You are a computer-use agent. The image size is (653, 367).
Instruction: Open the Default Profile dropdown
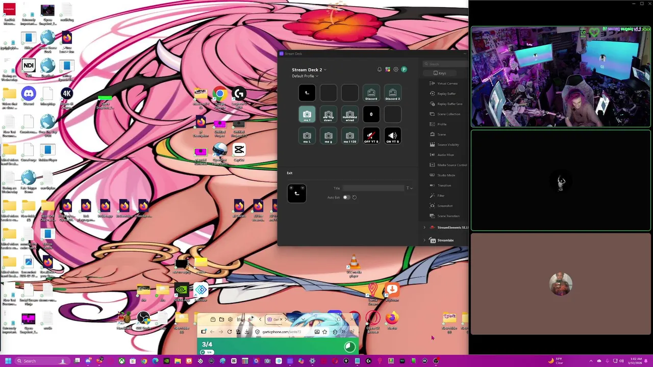(x=305, y=76)
